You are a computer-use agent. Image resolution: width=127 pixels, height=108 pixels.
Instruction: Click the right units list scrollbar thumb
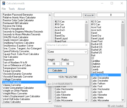point(123,35)
